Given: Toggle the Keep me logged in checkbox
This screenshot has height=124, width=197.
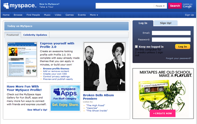Looking at the screenshot, I should tap(136, 46).
